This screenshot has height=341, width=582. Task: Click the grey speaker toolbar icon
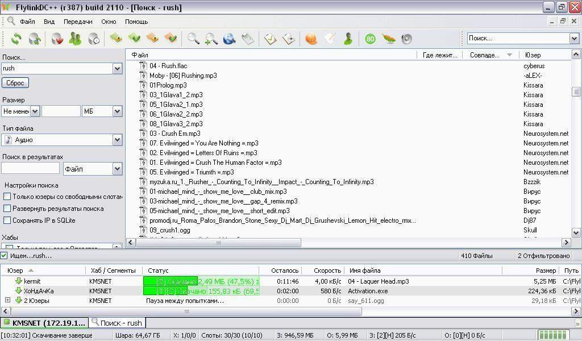pos(406,39)
